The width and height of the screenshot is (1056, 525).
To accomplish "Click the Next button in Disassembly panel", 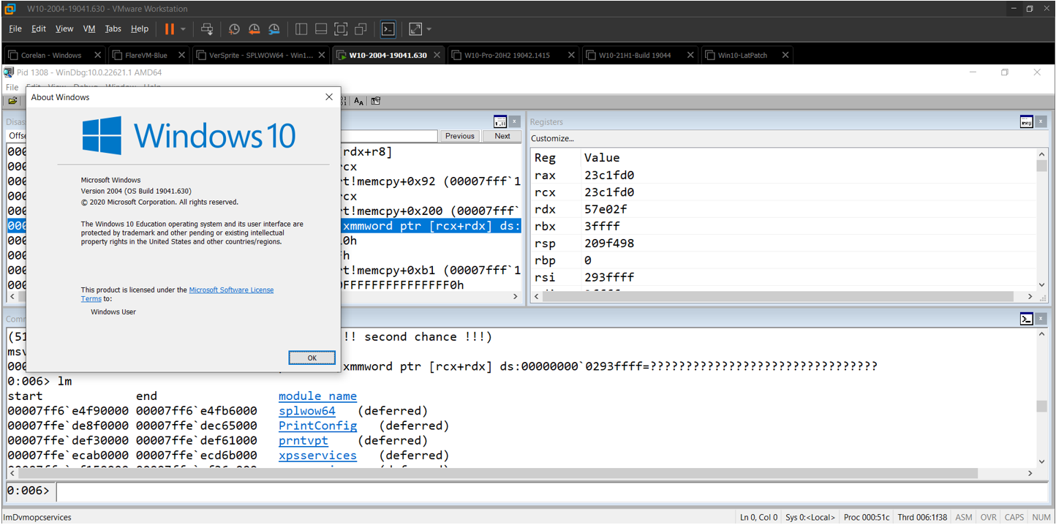I will [x=502, y=136].
